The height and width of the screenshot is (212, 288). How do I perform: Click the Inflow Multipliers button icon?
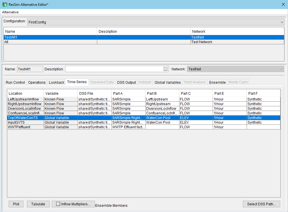point(58,204)
